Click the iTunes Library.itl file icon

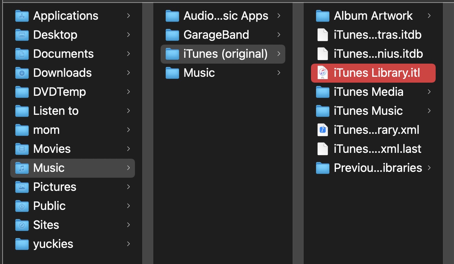(x=322, y=73)
